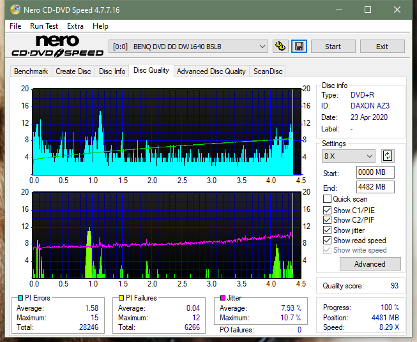
Task: Click the Position 4481 MB value
Action: (385, 318)
